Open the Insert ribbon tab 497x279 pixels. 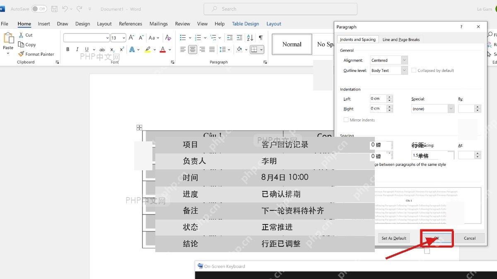coord(44,24)
